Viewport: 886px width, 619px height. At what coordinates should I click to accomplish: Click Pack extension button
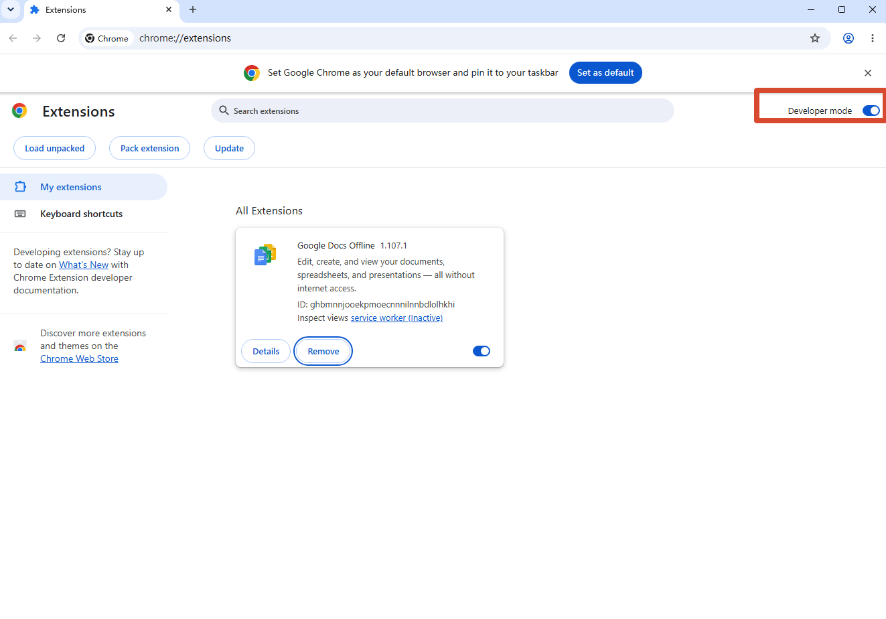point(150,149)
